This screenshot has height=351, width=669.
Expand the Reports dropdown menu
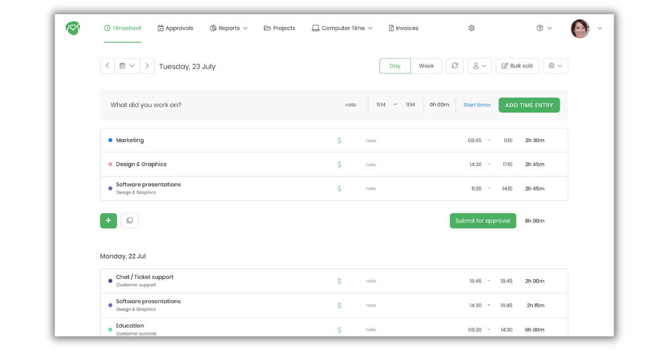point(229,27)
